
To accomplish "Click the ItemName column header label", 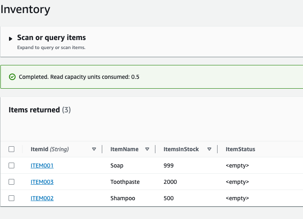I will pyautogui.click(x=124, y=149).
